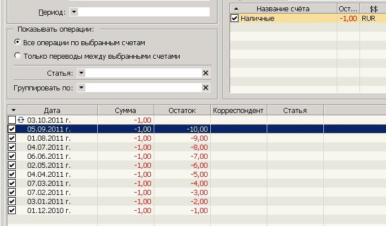Open the Статья dropdown arrow

click(81, 73)
